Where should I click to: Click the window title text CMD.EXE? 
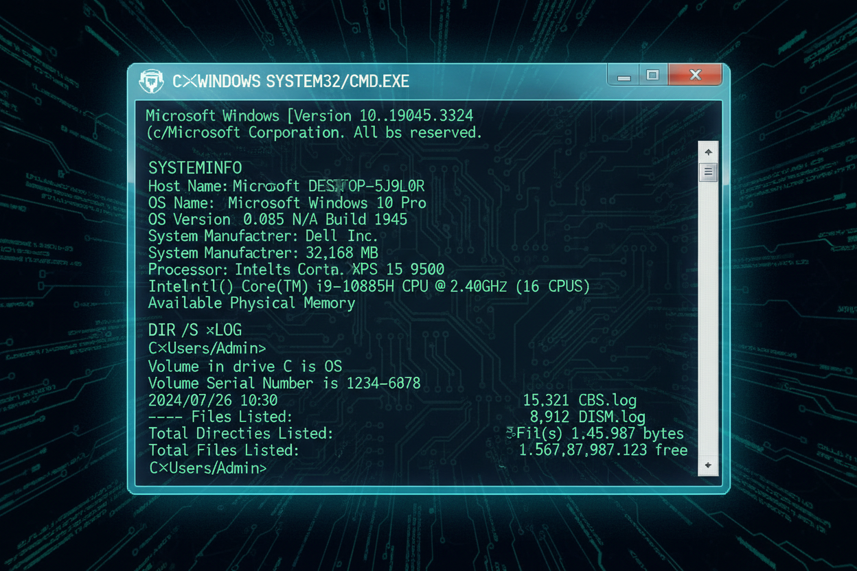(290, 82)
